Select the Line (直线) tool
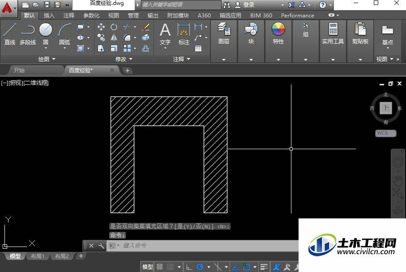The image size is (406, 272). pyautogui.click(x=10, y=34)
